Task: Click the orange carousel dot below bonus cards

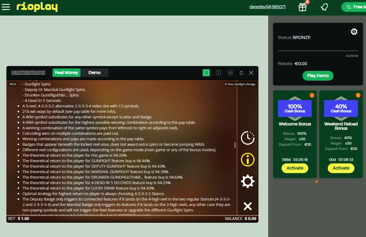Action: click(x=317, y=182)
